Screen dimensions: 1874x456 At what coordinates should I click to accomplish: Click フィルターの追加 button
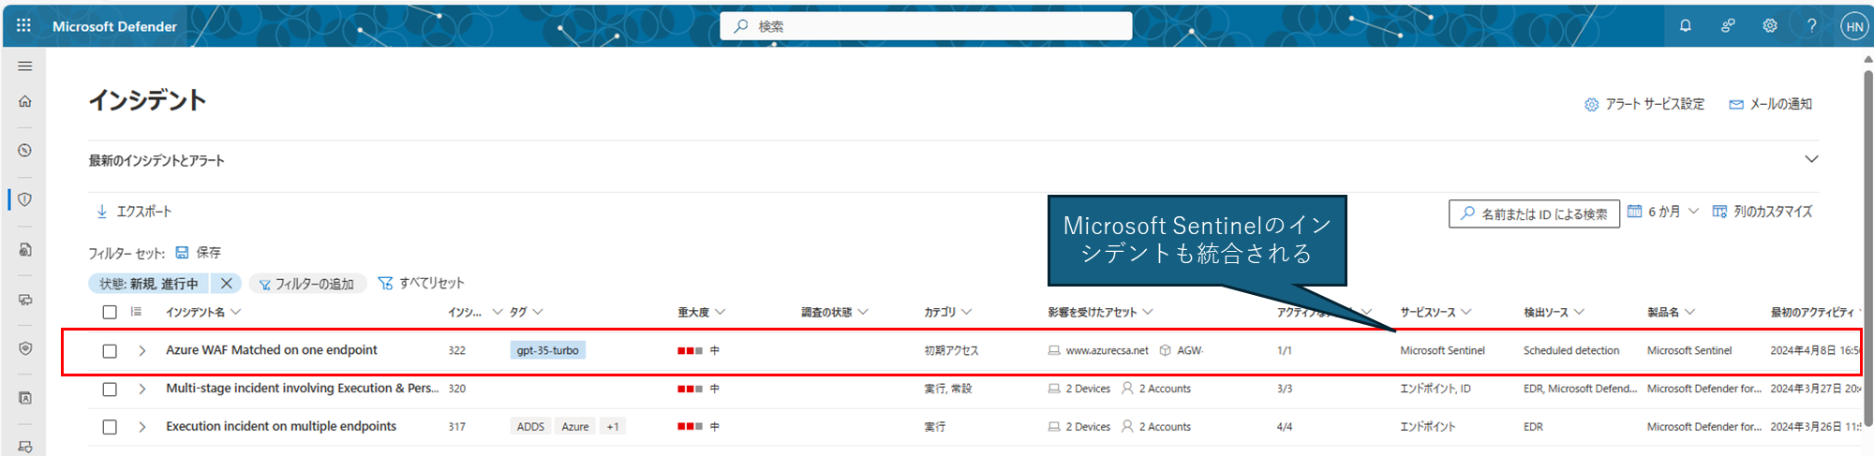pos(306,284)
